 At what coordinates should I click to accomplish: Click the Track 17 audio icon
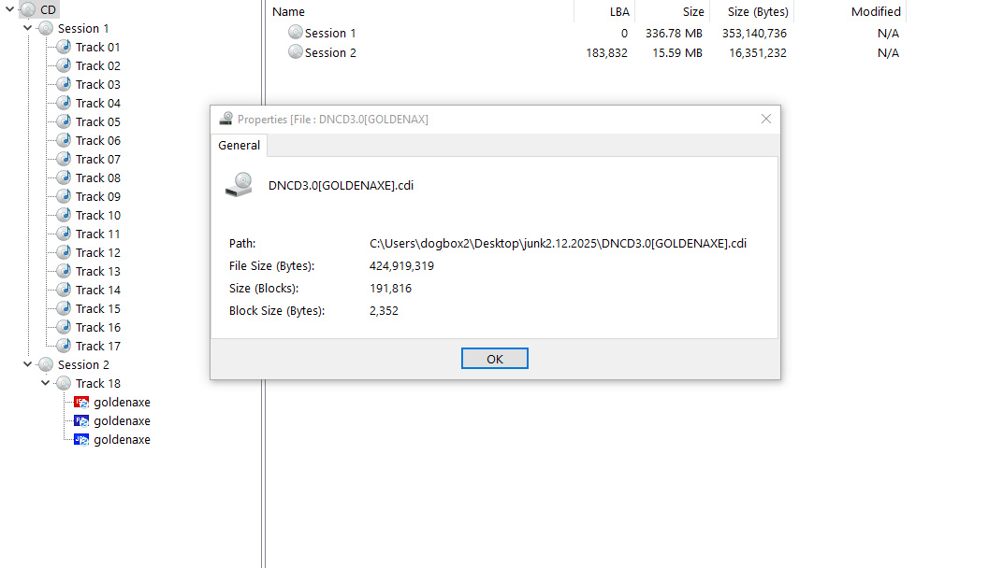coord(64,346)
